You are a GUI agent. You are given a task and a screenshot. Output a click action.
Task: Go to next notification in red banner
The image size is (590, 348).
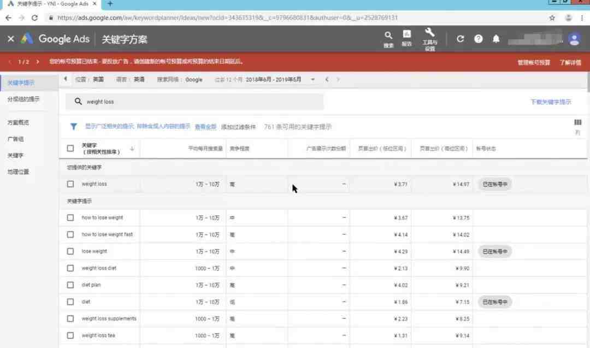pyautogui.click(x=38, y=62)
